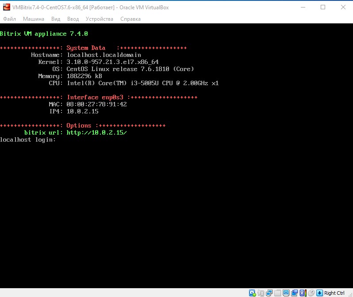The width and height of the screenshot is (353, 297).
Task: Click the mouse integration status icon
Action: coord(311,293)
